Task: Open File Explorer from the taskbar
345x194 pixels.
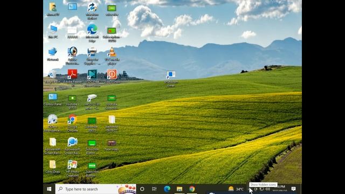Action: click(180, 189)
